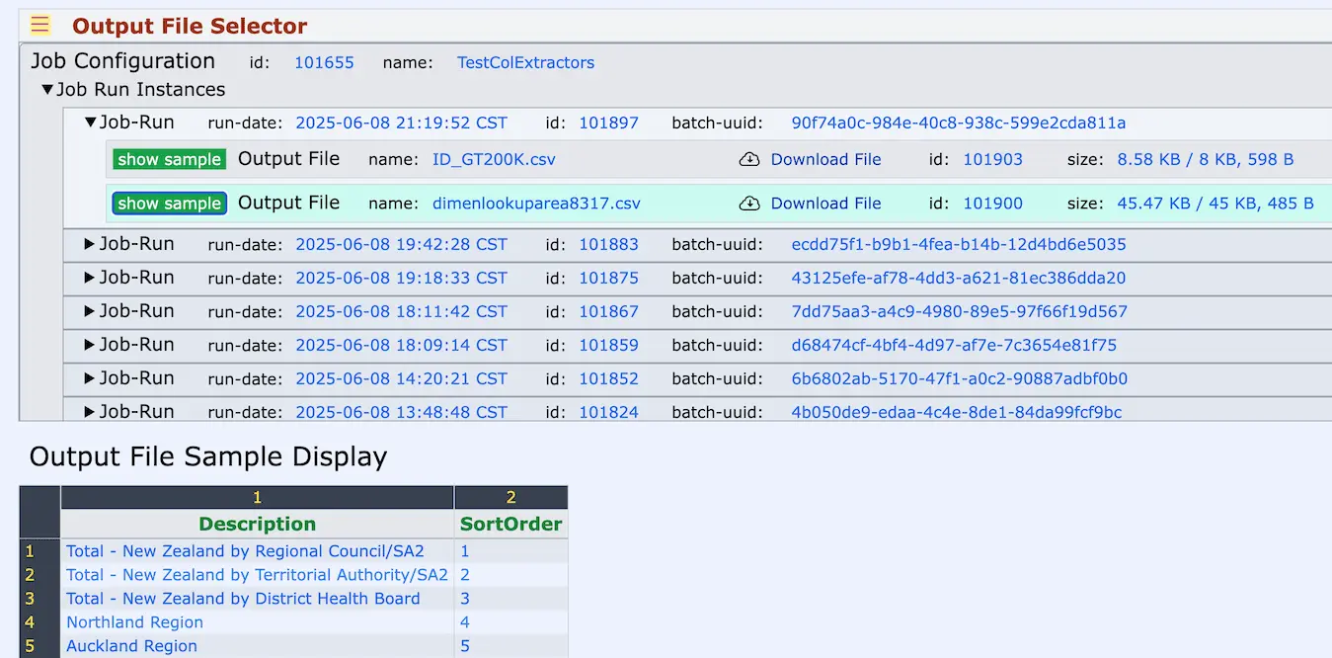Download File link for ID_GT200K.csv
This screenshot has height=658, width=1332.
click(825, 159)
